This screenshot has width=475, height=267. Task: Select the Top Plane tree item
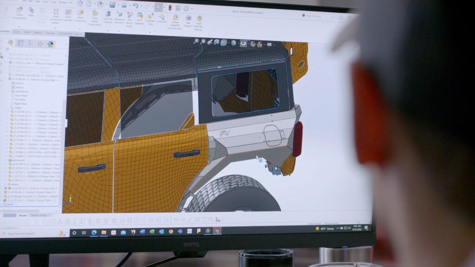pyautogui.click(x=19, y=99)
